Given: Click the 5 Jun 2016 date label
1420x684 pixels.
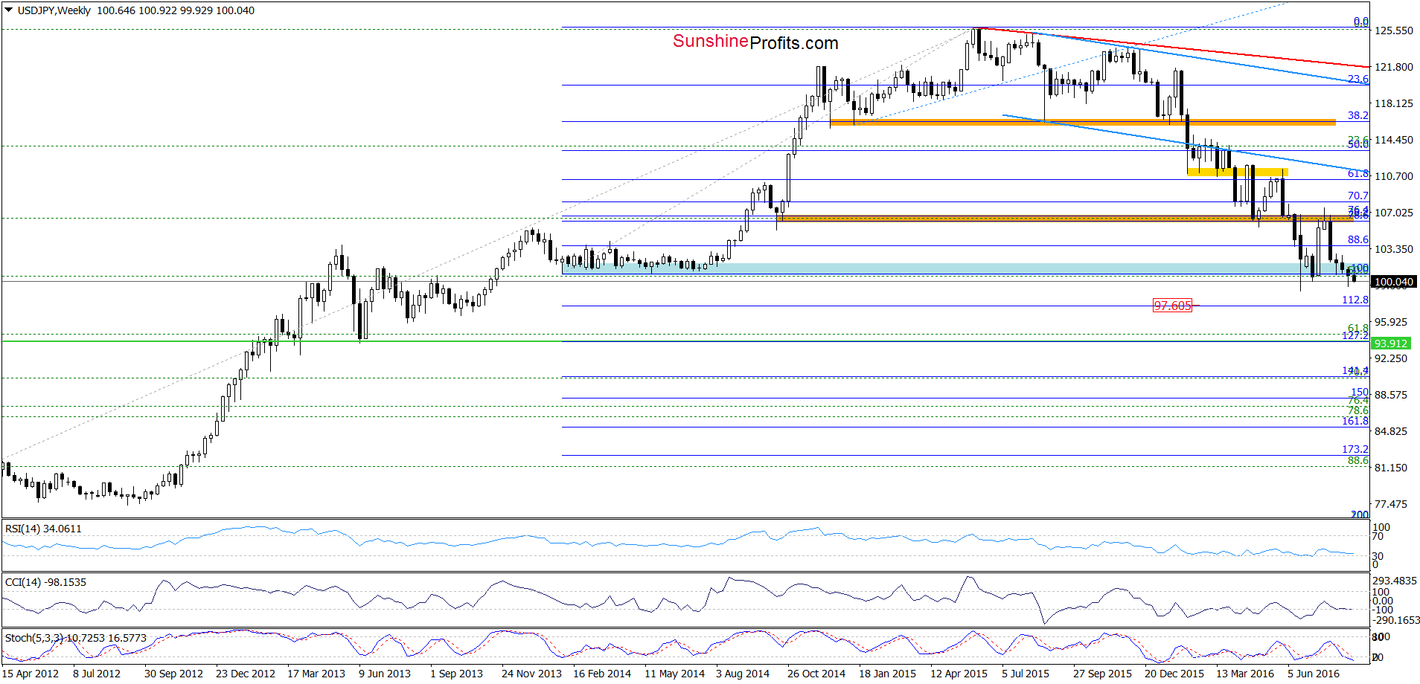Looking at the screenshot, I should pos(1314,674).
